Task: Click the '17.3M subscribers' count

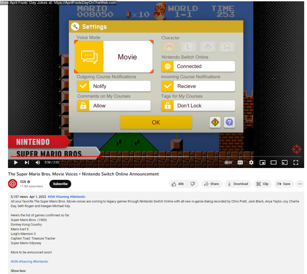Action: click(x=31, y=186)
